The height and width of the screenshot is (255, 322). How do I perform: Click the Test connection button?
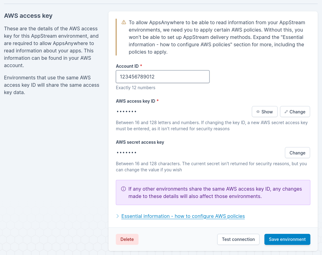click(238, 239)
